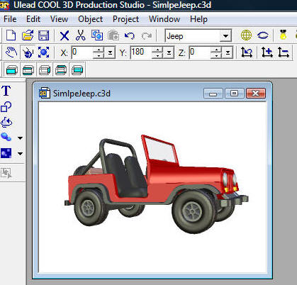Cut selection using the scissors icon
This screenshot has height=285, width=297.
coord(80,35)
